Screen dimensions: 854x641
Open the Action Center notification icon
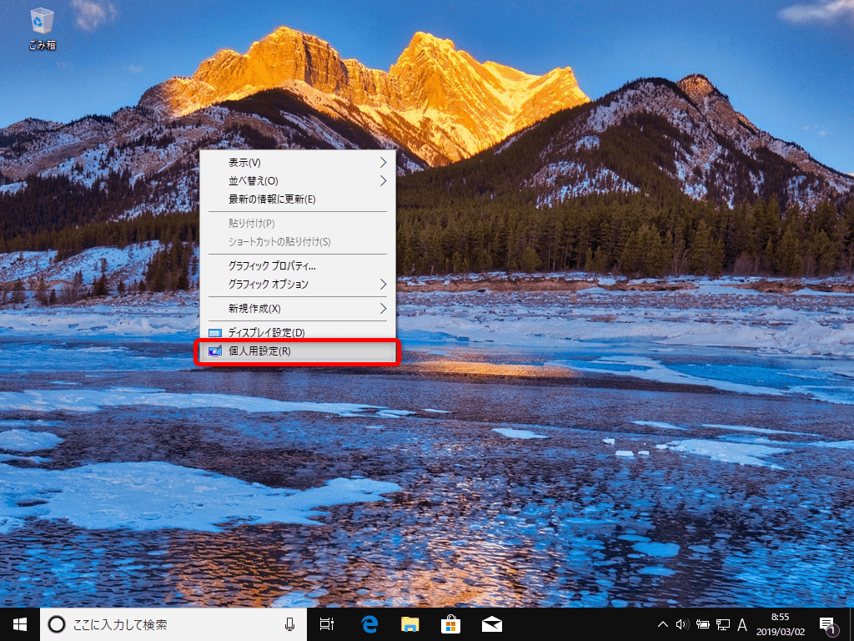pos(828,624)
